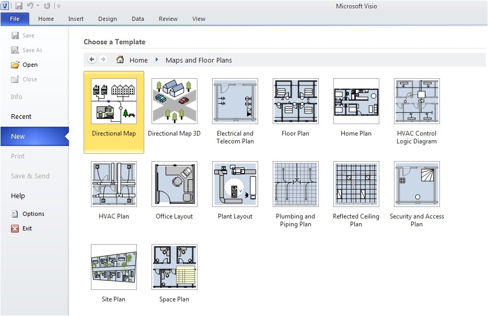Select the highlighted Directional Map template

113,101
